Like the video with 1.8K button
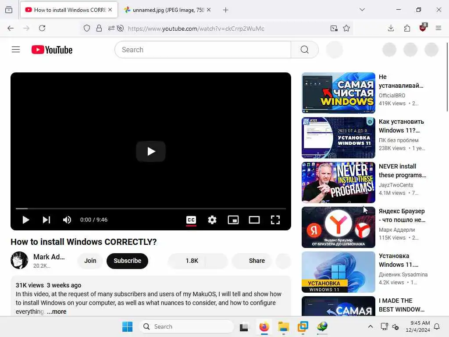 click(x=186, y=261)
